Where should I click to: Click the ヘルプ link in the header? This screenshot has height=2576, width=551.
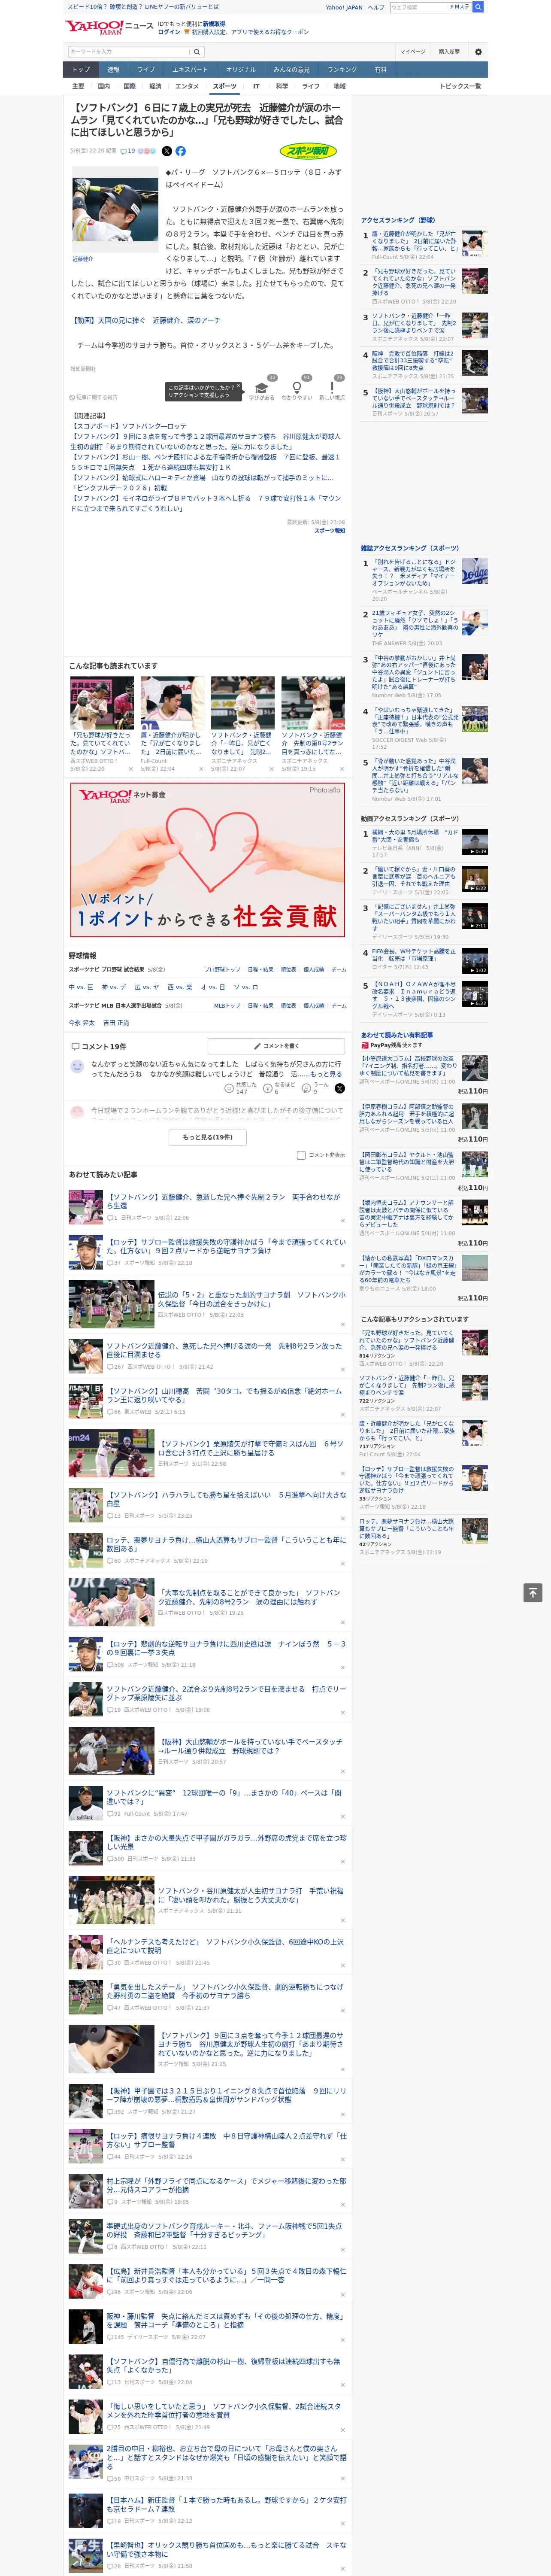point(376,7)
